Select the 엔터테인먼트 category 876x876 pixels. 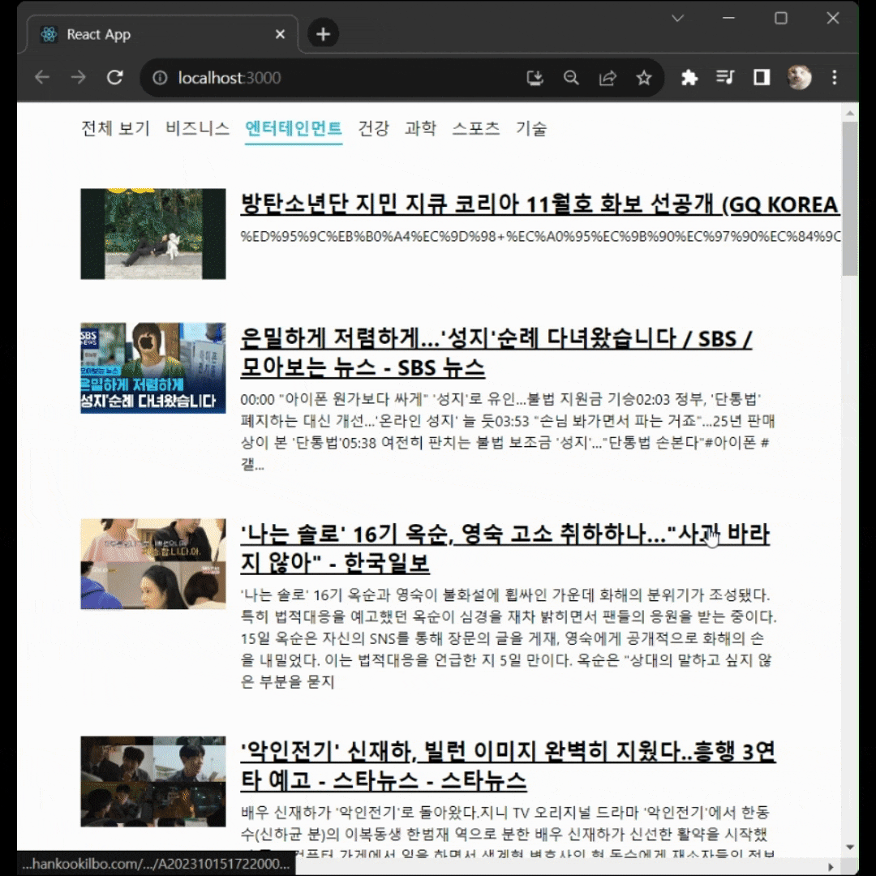[x=294, y=128]
